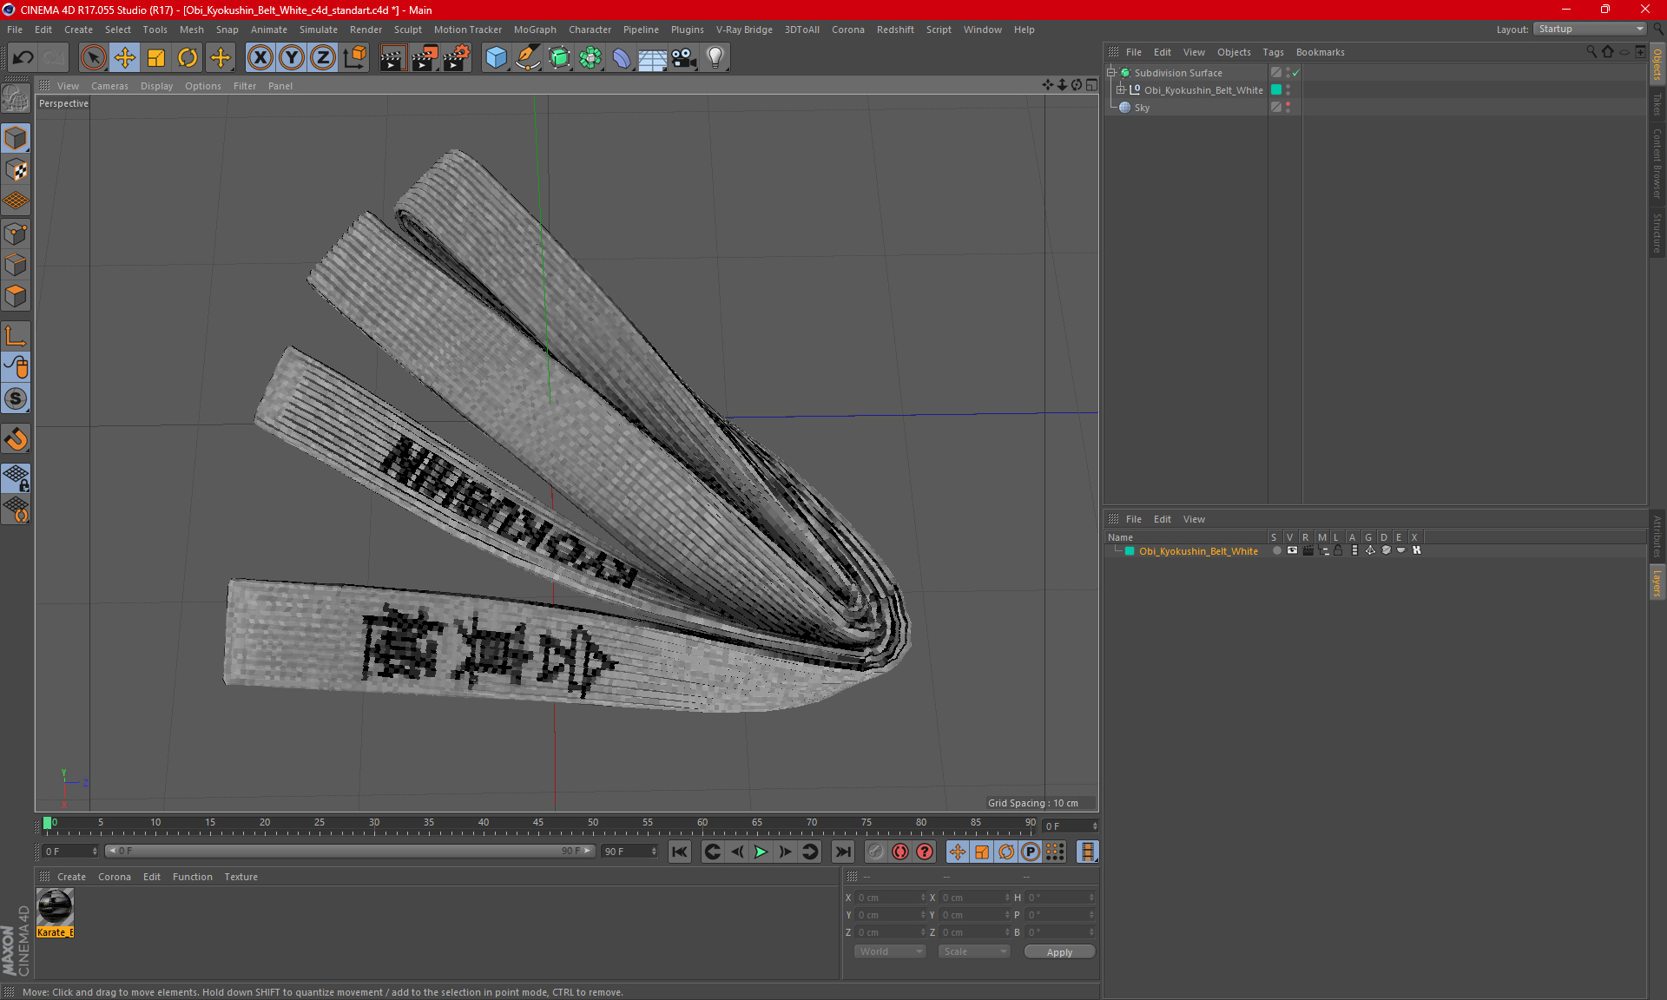Screen dimensions: 1667x1000
Task: Select the Scale tool
Action: [156, 58]
